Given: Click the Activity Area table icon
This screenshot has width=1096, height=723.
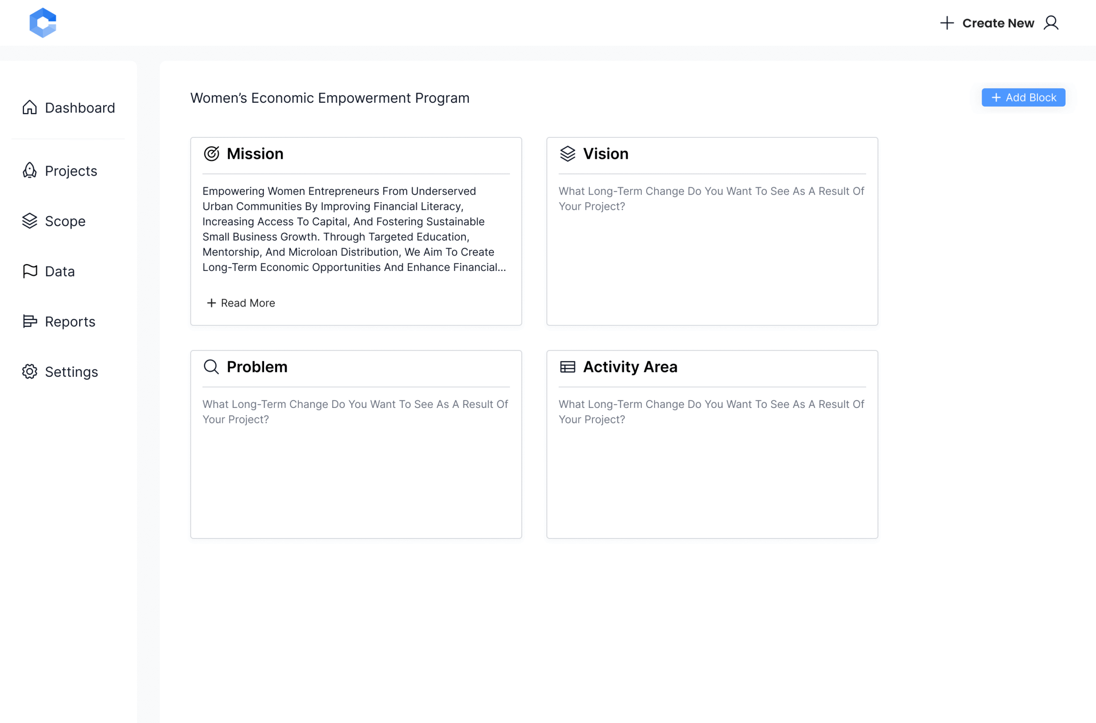Looking at the screenshot, I should tap(568, 366).
